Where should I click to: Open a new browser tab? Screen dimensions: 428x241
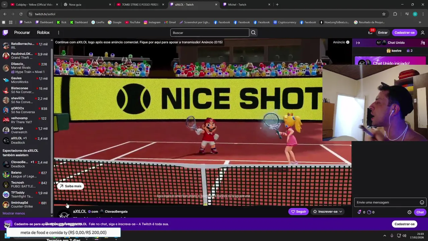coord(277,5)
